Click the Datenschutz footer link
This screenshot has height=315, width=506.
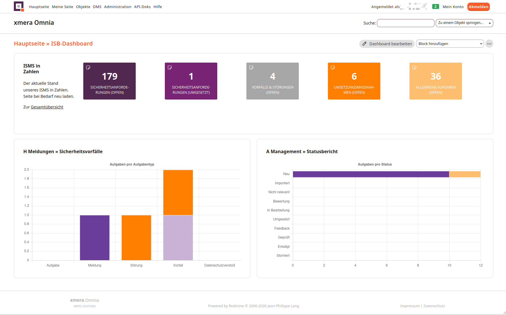pyautogui.click(x=434, y=306)
